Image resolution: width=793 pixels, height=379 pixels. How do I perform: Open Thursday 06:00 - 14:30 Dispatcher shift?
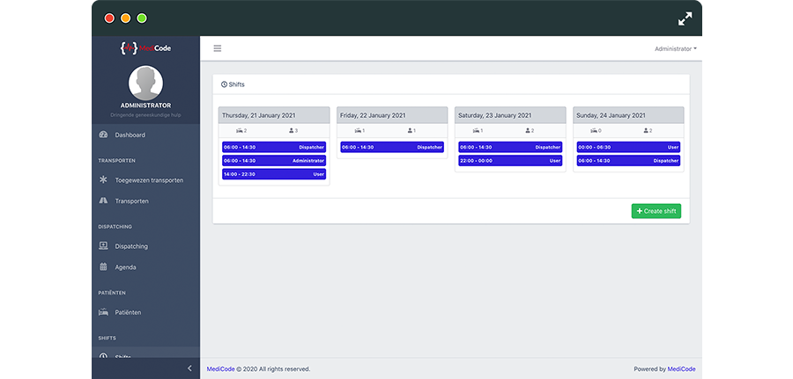274,148
